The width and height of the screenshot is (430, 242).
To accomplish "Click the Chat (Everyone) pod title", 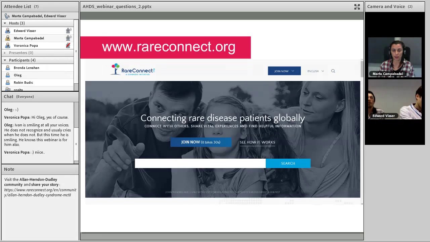I will [x=19, y=96].
